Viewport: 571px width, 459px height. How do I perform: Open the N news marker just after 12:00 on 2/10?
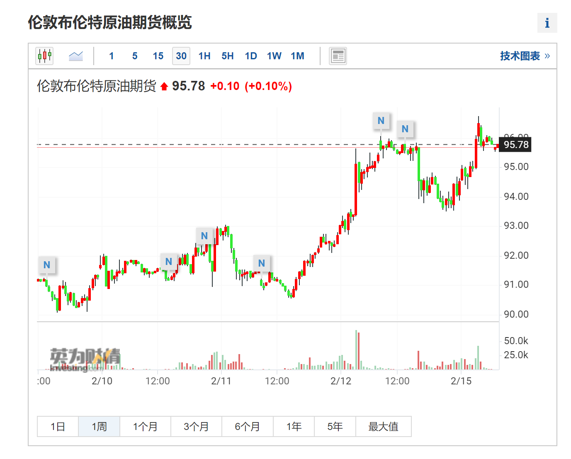point(169,262)
